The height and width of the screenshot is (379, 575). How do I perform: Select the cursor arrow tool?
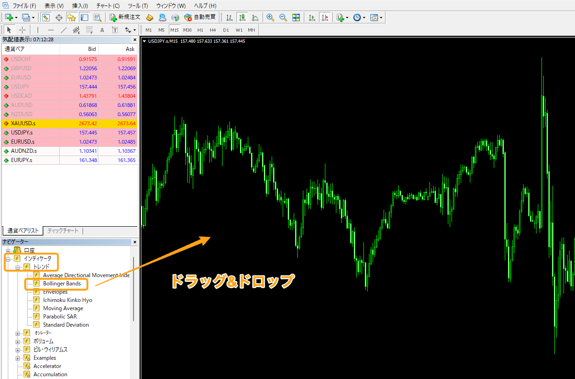(9, 30)
